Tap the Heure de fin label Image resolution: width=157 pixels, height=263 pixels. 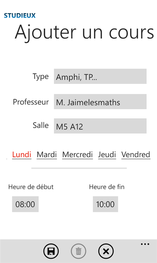click(x=107, y=187)
